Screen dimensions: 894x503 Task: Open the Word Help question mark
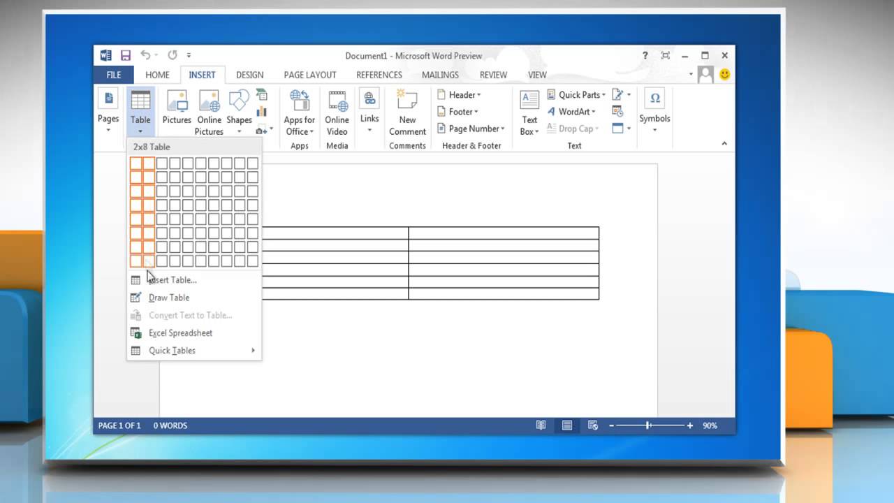645,55
